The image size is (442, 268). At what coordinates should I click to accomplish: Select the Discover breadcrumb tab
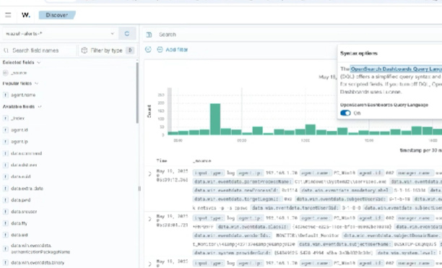pos(57,15)
